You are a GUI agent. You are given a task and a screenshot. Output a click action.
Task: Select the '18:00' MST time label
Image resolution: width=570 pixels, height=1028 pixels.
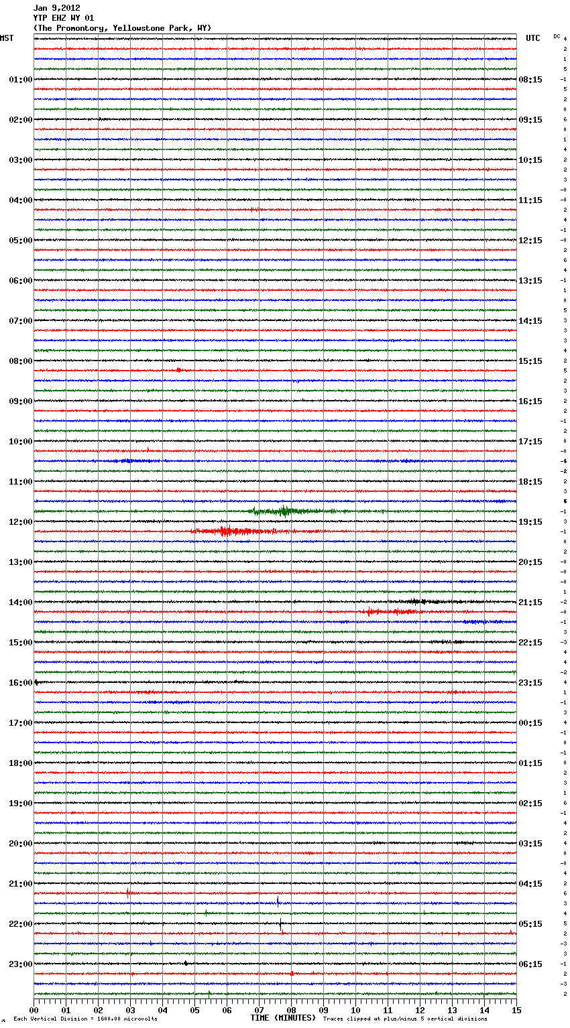tap(21, 763)
